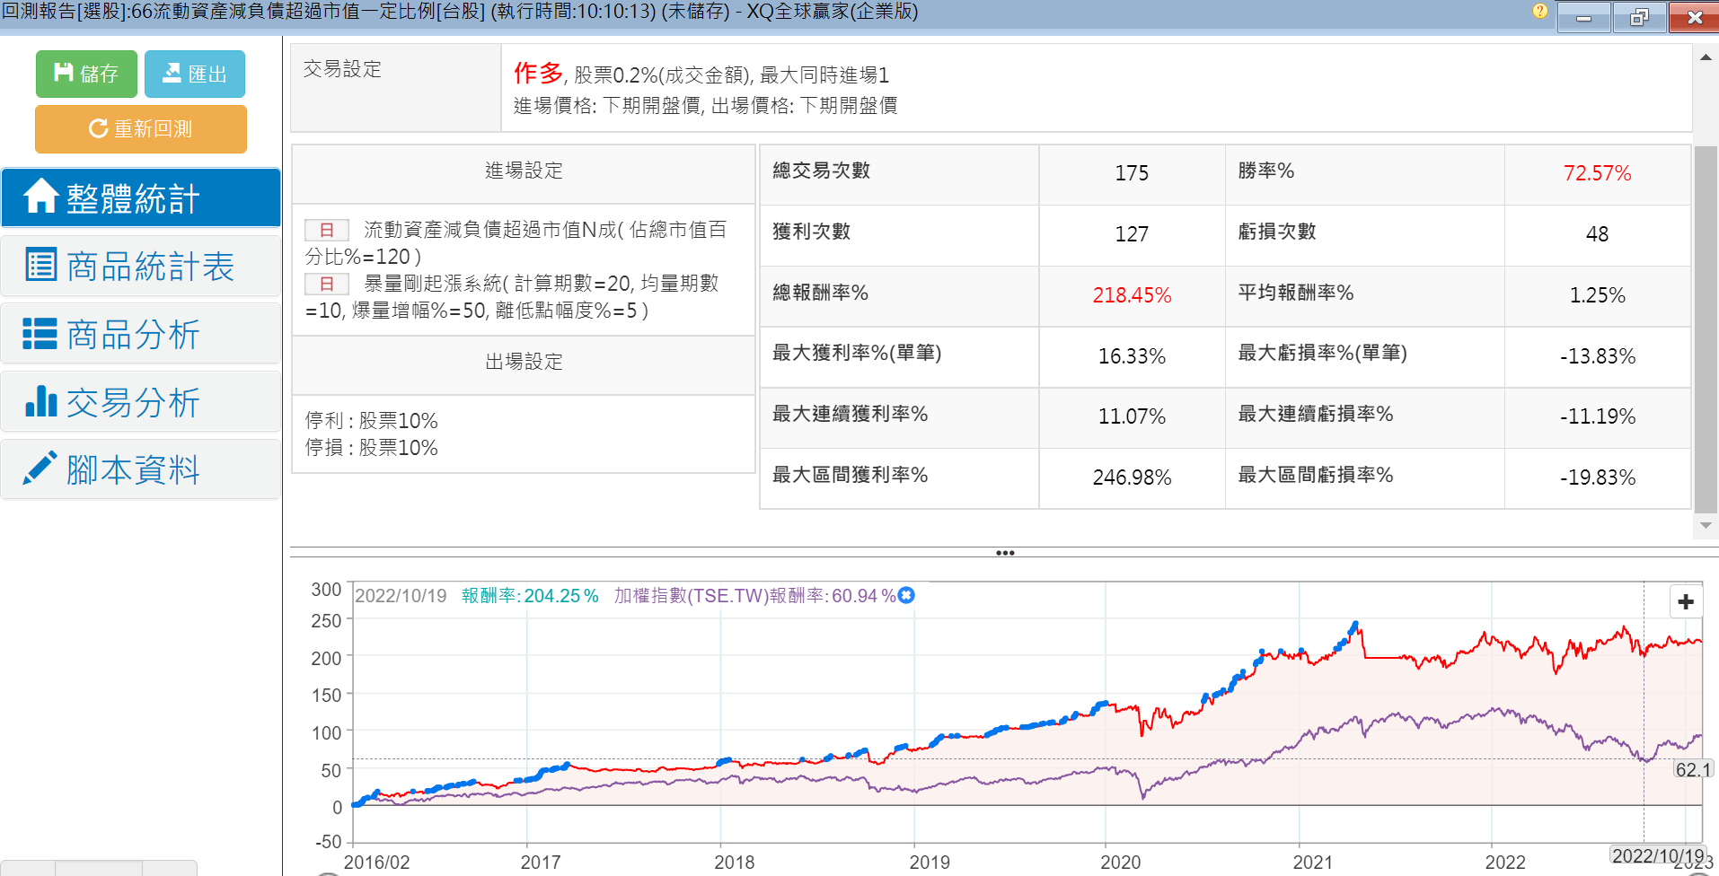Click the plus icon on the chart
Image resolution: width=1719 pixels, height=876 pixels.
click(1686, 601)
